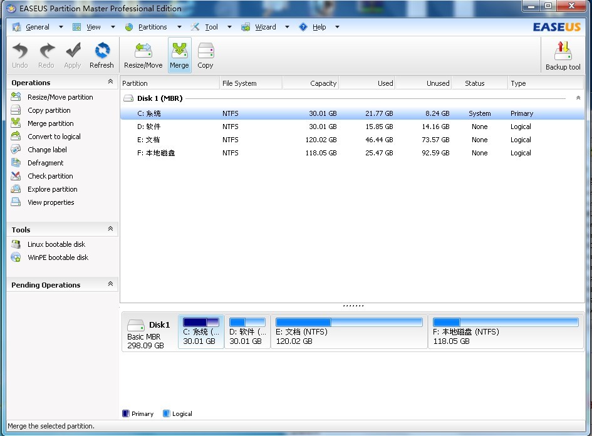Select the E: partition bar in disk map
Image resolution: width=592 pixels, height=436 pixels.
(349, 331)
